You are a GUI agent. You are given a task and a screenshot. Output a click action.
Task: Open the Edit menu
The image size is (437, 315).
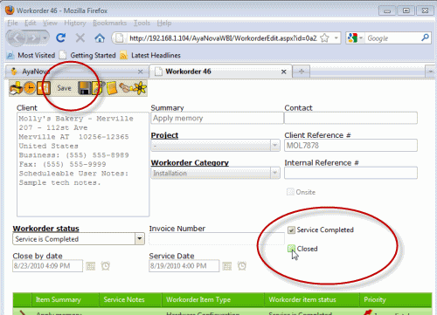(31, 23)
